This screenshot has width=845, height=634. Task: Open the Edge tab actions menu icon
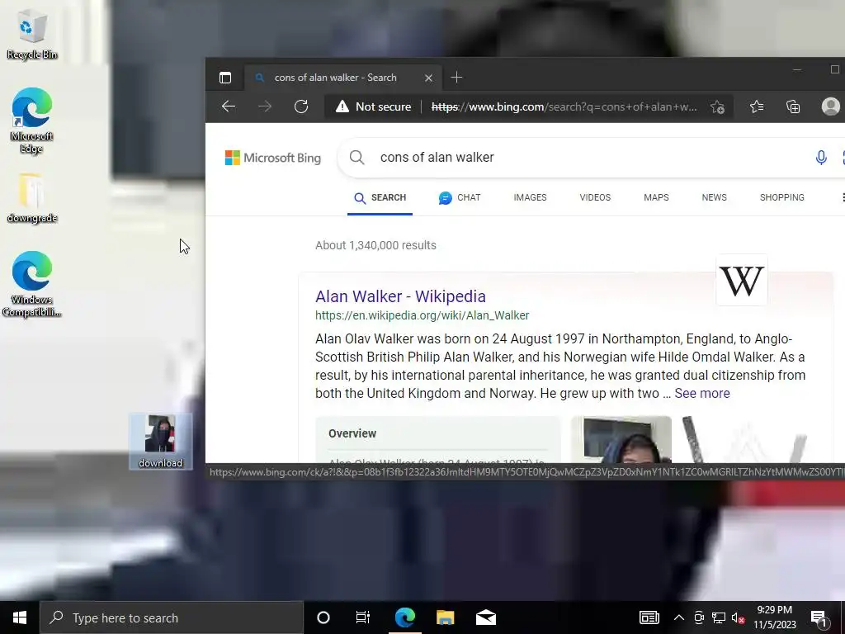pyautogui.click(x=225, y=78)
